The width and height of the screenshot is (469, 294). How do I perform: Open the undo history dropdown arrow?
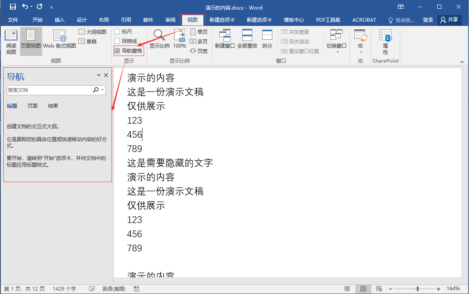coord(31,7)
